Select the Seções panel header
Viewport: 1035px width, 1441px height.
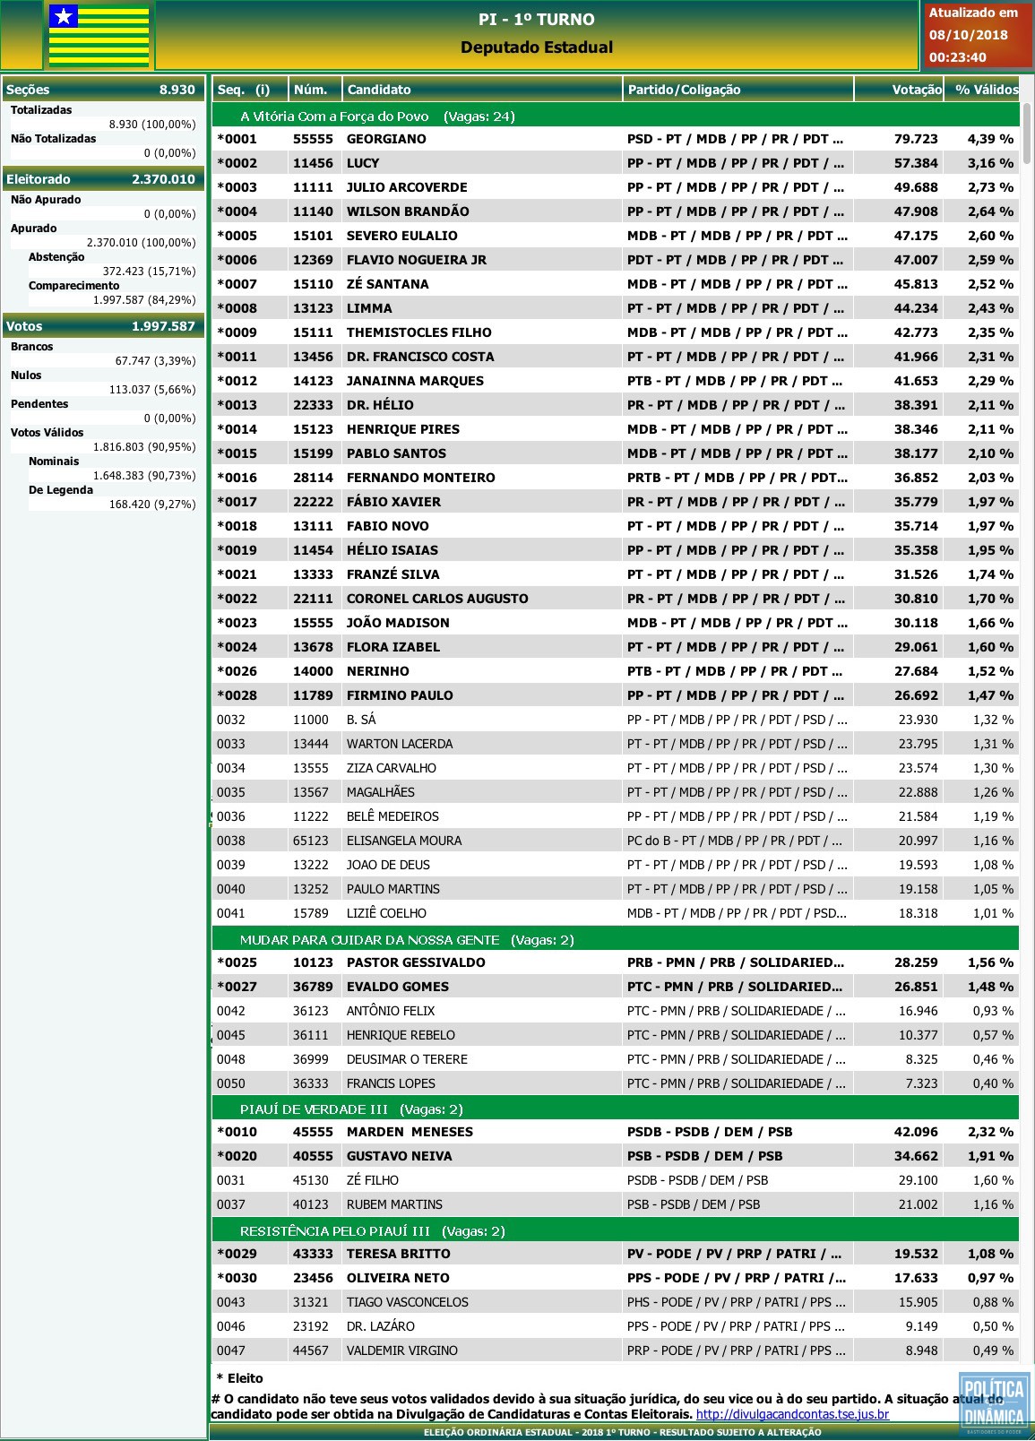coord(103,90)
